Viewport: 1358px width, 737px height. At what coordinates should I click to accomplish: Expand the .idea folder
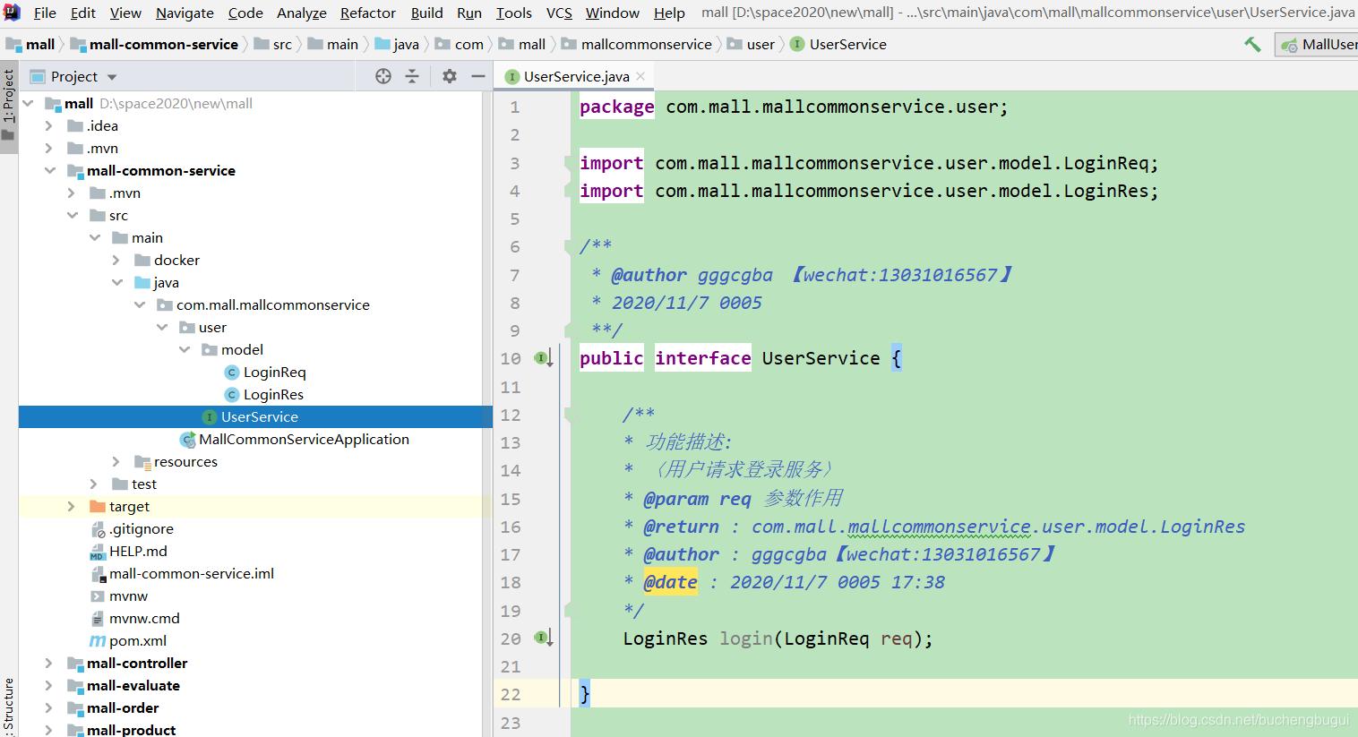49,125
